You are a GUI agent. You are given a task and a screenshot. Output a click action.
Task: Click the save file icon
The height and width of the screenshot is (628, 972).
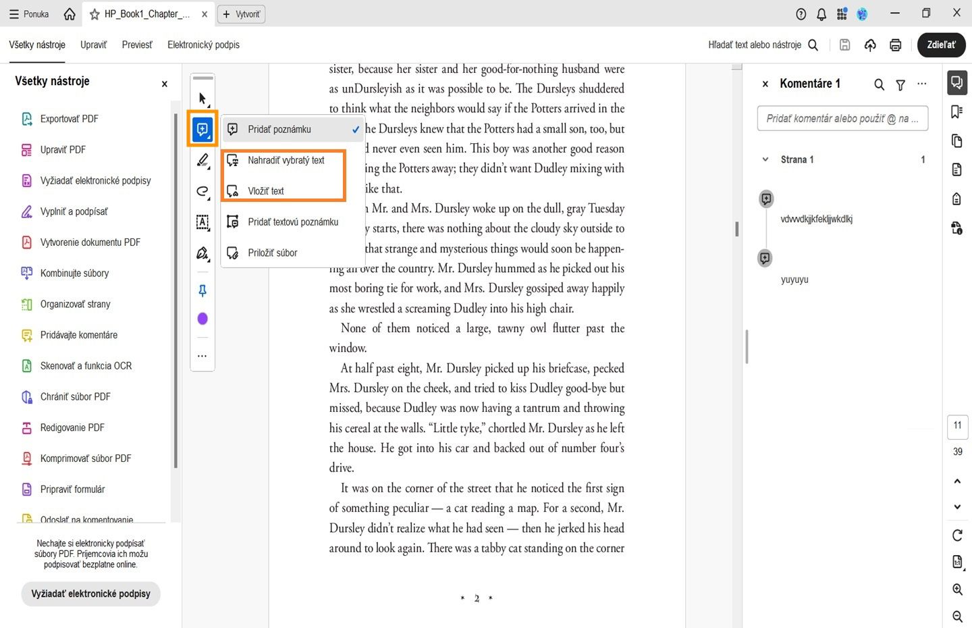coord(844,45)
